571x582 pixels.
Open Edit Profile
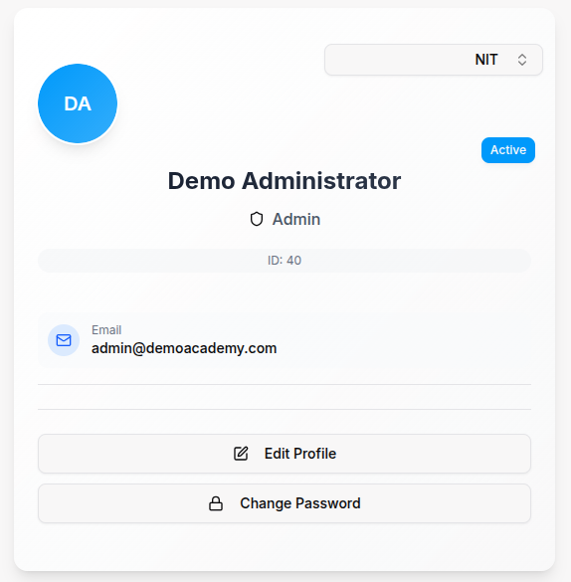tap(285, 454)
